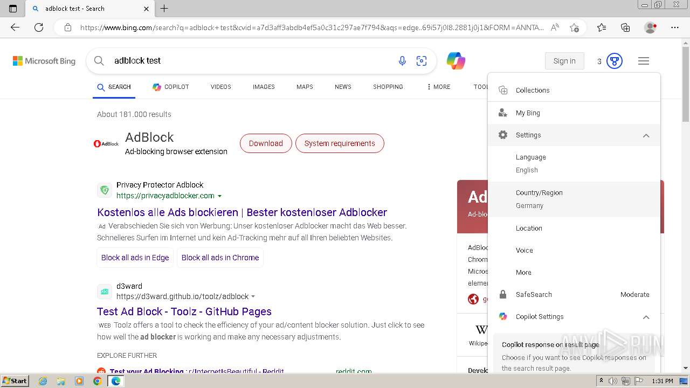Open File Explorer from taskbar

tap(61, 381)
